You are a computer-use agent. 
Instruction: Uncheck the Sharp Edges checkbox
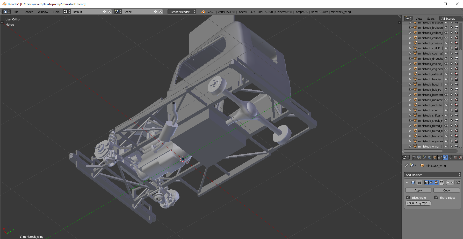click(436, 197)
